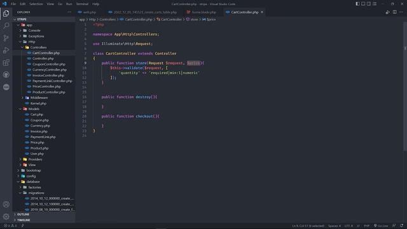The width and height of the screenshot is (407, 229).
Task: Switch to the home.blade.php tab
Action: (x=203, y=12)
